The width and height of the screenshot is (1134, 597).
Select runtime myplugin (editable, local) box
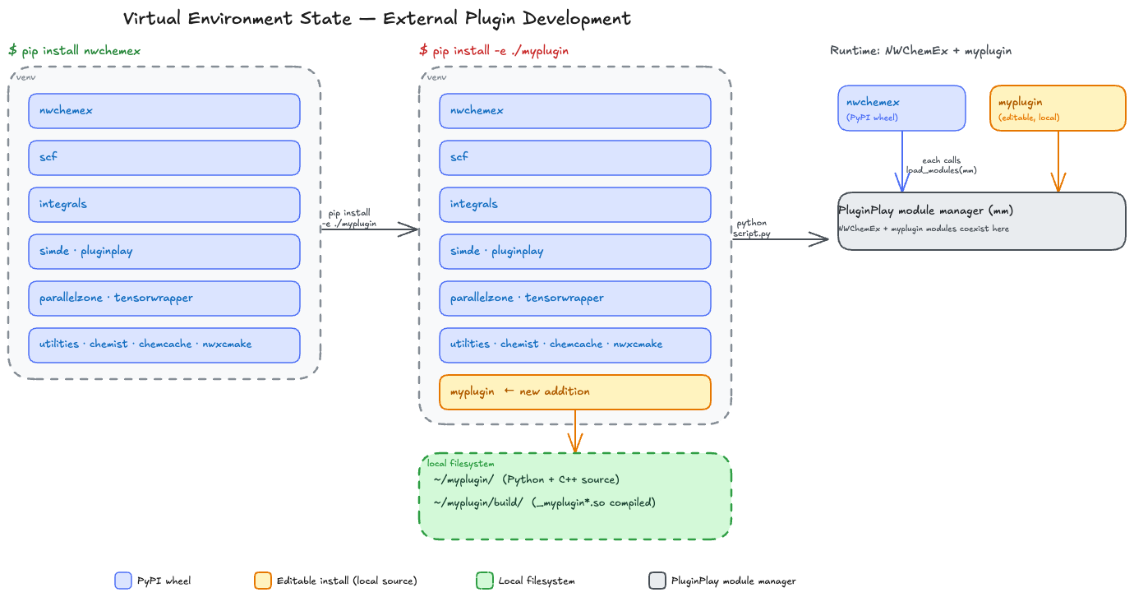[1058, 108]
